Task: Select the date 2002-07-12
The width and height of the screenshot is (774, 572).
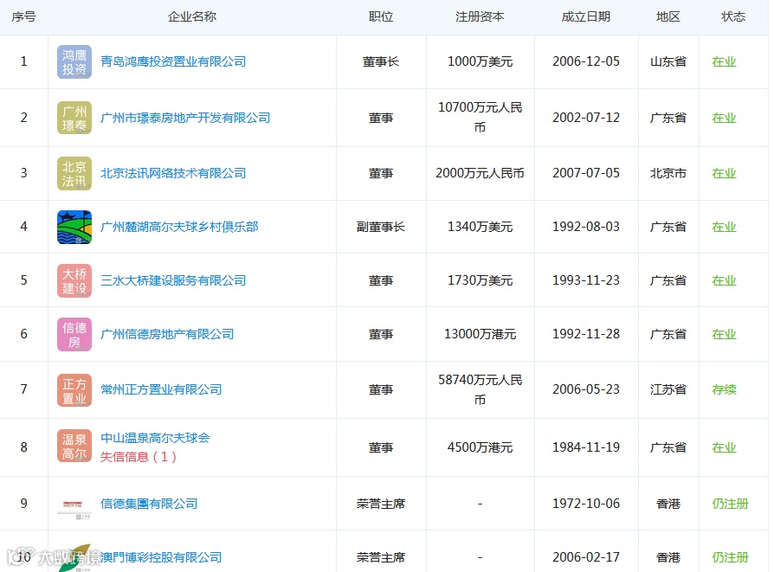Action: (586, 118)
